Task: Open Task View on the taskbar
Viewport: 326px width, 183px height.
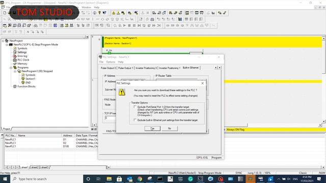Action: [x=98, y=179]
